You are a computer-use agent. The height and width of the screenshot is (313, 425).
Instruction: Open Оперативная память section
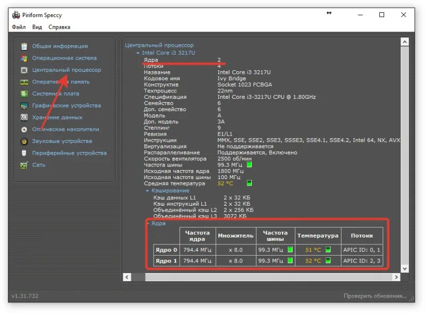(x=61, y=82)
